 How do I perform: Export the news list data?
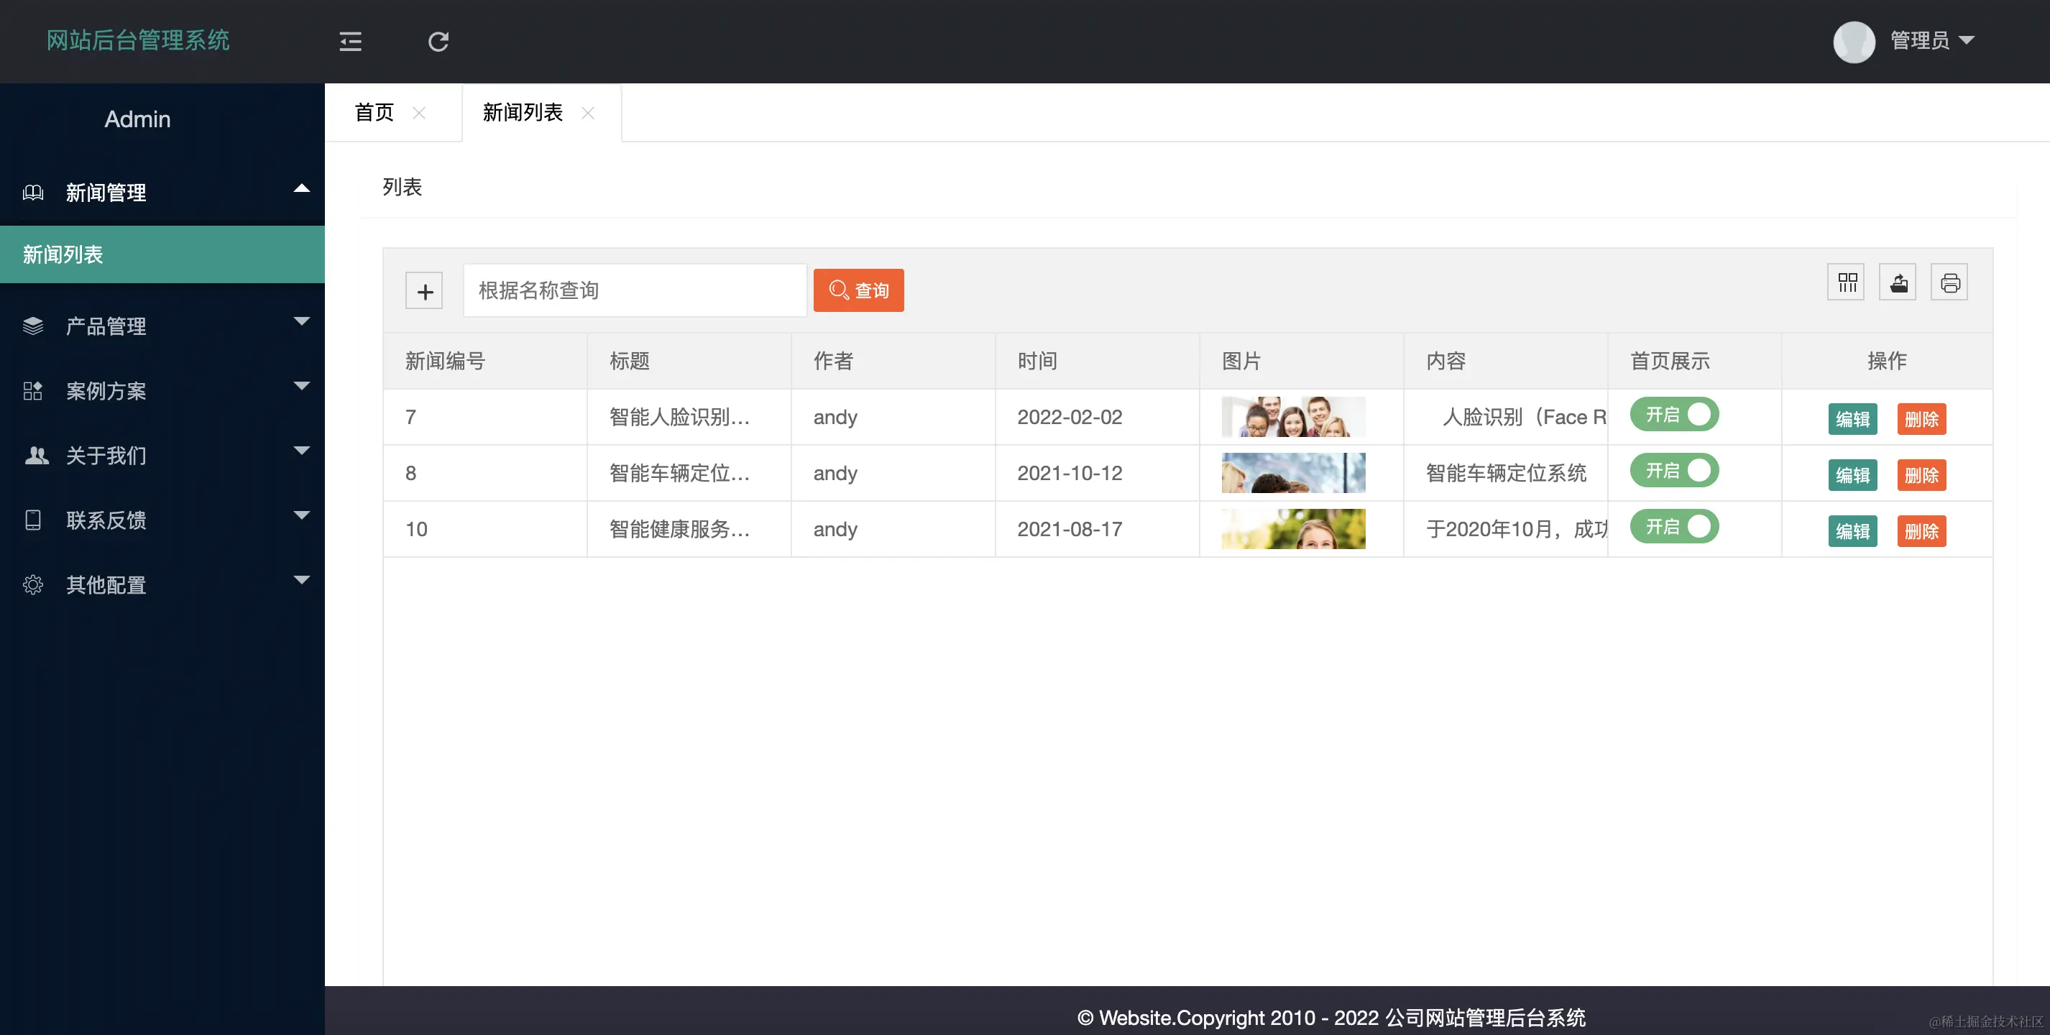coord(1898,282)
